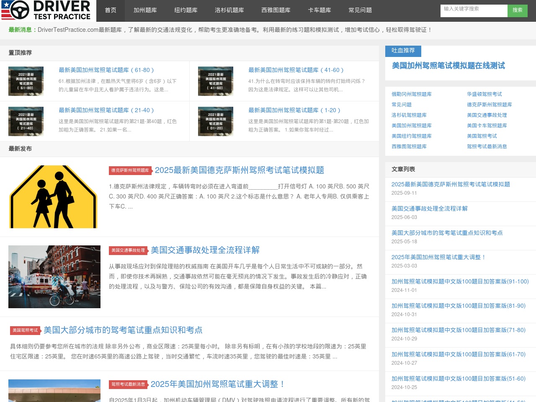Click the 2024-11-01 date text

coord(404,290)
